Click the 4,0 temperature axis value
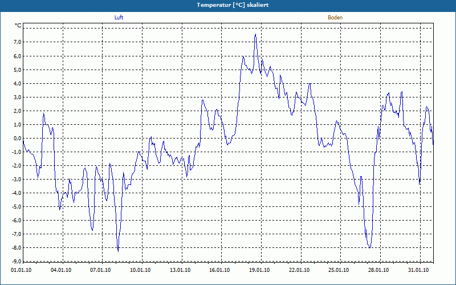The width and height of the screenshot is (456, 285). pos(18,83)
